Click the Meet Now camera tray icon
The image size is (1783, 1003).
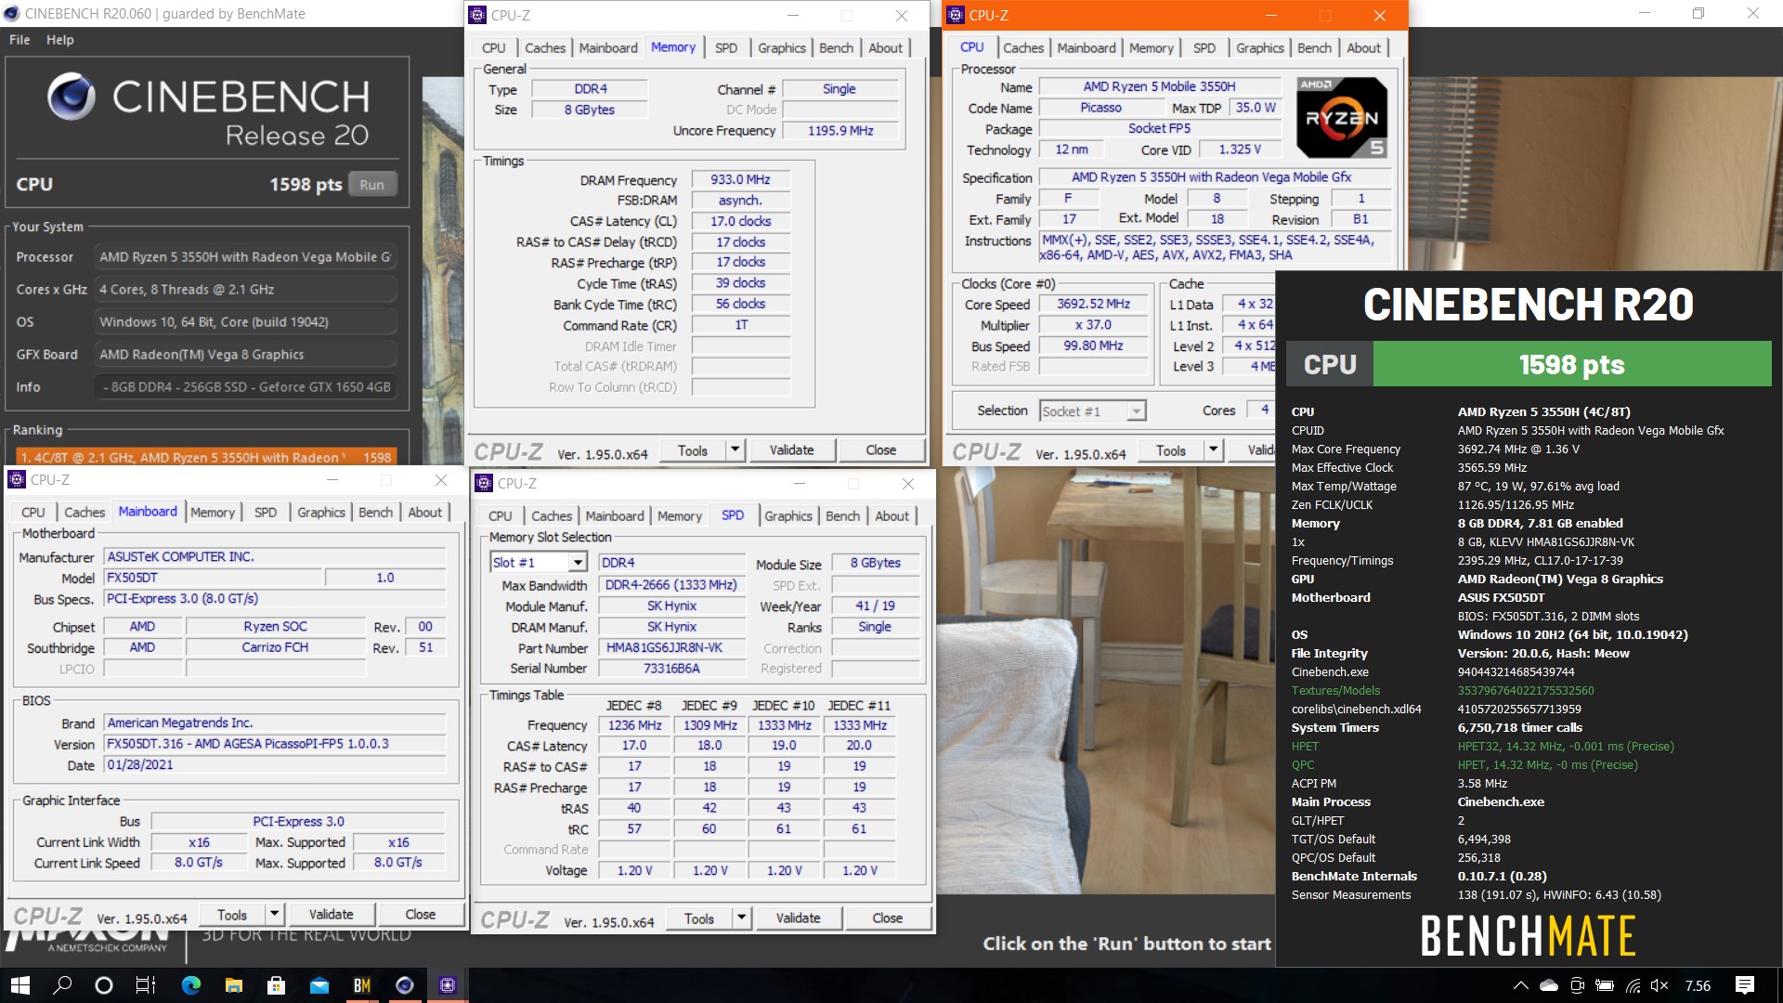tap(1577, 985)
